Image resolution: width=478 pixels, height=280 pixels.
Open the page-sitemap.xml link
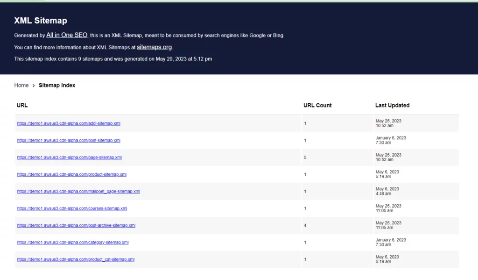(69, 158)
